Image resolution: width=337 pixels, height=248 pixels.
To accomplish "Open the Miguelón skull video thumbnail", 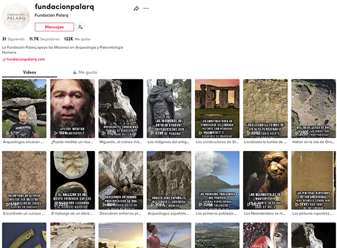I will [121, 109].
